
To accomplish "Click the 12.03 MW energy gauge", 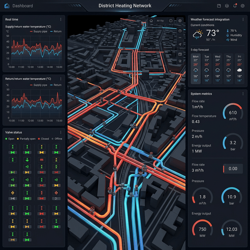I will click(x=232, y=229).
